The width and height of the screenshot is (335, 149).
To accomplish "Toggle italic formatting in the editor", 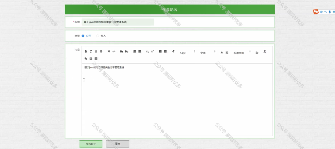I will (91, 51).
